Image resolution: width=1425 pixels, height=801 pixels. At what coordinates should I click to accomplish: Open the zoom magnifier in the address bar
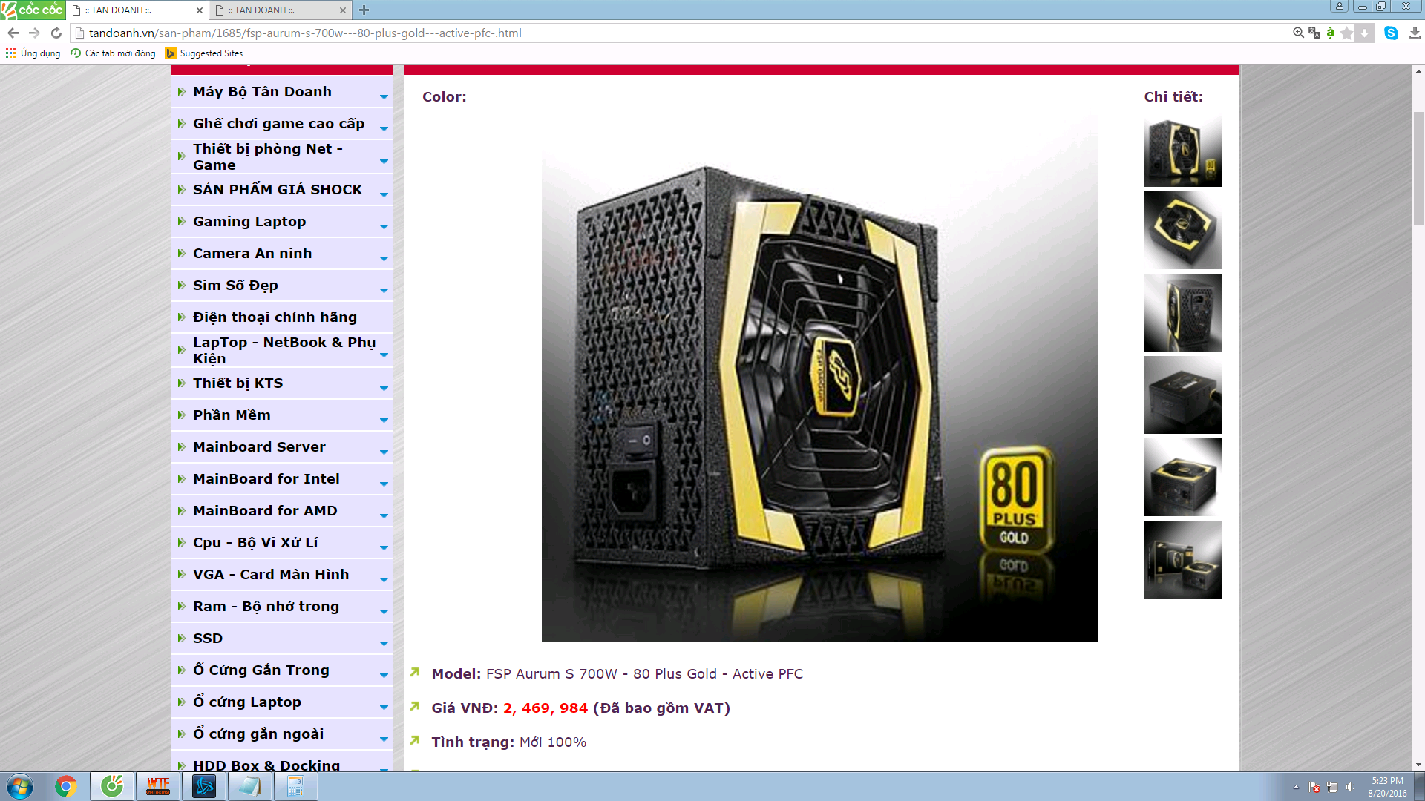pyautogui.click(x=1298, y=33)
